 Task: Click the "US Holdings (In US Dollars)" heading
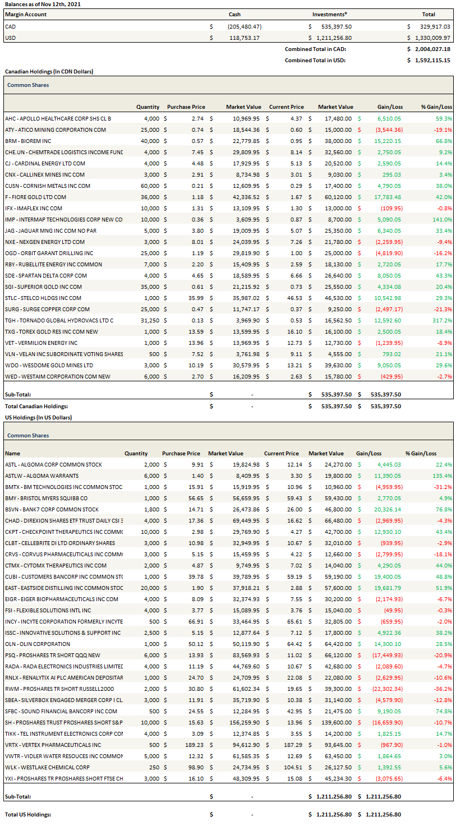(38, 417)
